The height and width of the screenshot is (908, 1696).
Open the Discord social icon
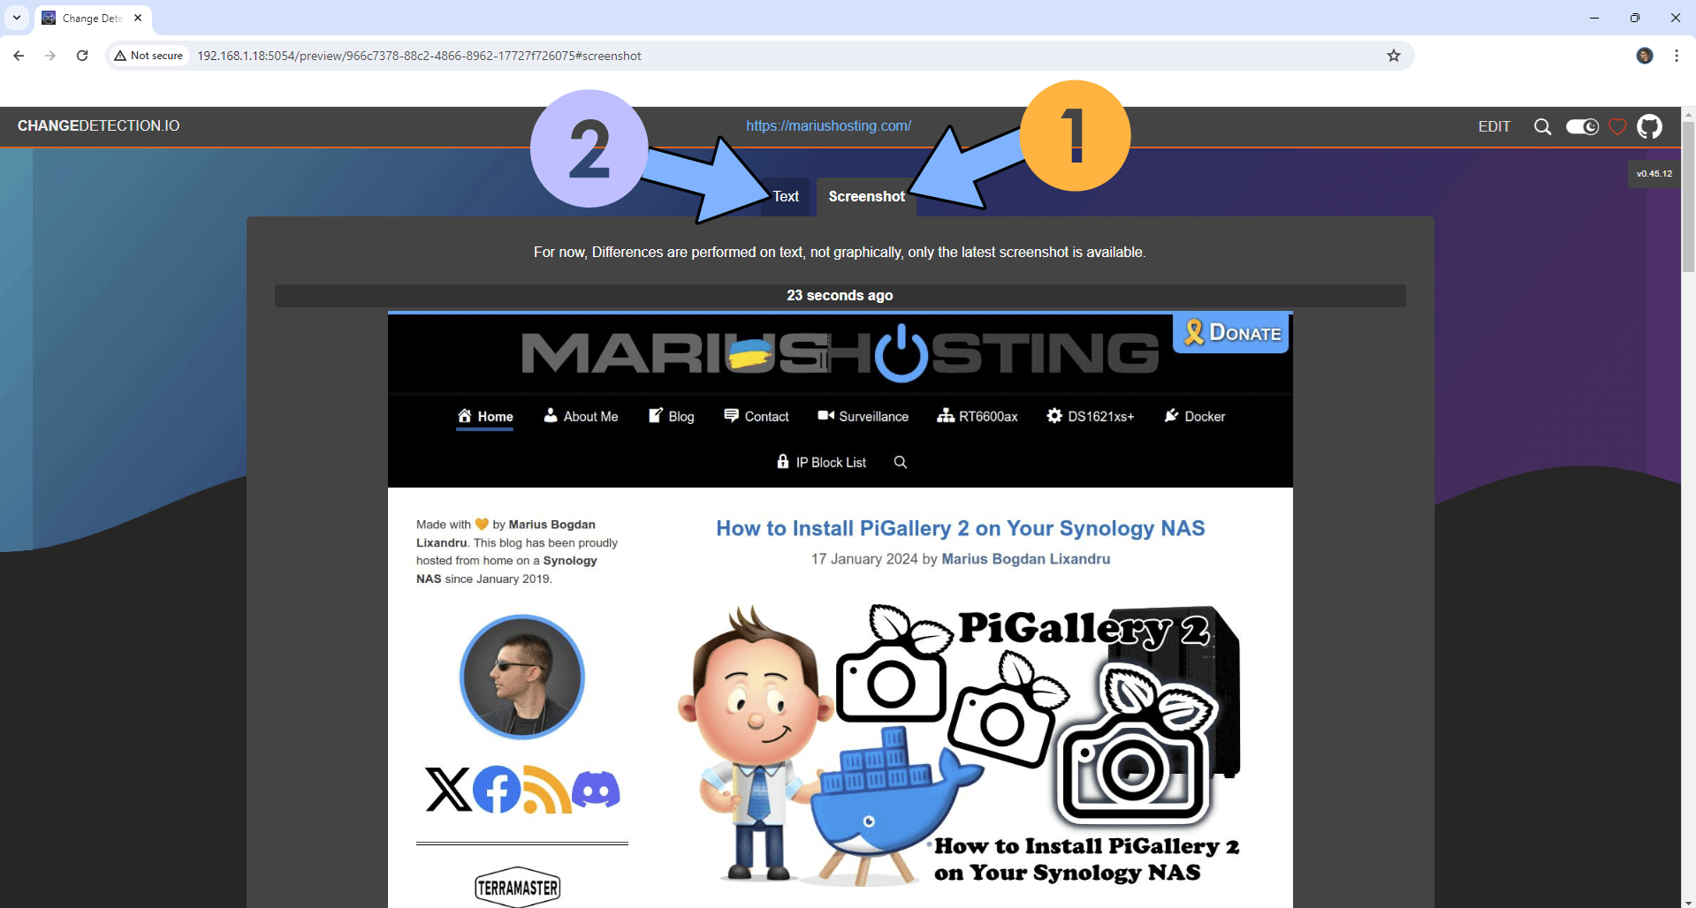pyautogui.click(x=596, y=790)
